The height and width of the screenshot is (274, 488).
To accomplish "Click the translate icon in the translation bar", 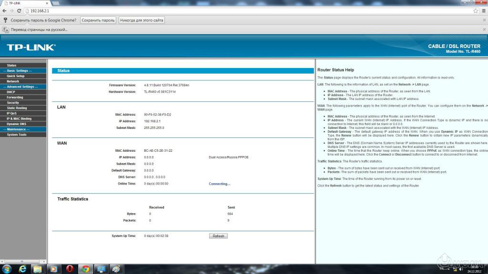I will pos(5,29).
